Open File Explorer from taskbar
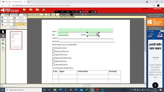The width and height of the screenshot is (164, 92). point(55,90)
